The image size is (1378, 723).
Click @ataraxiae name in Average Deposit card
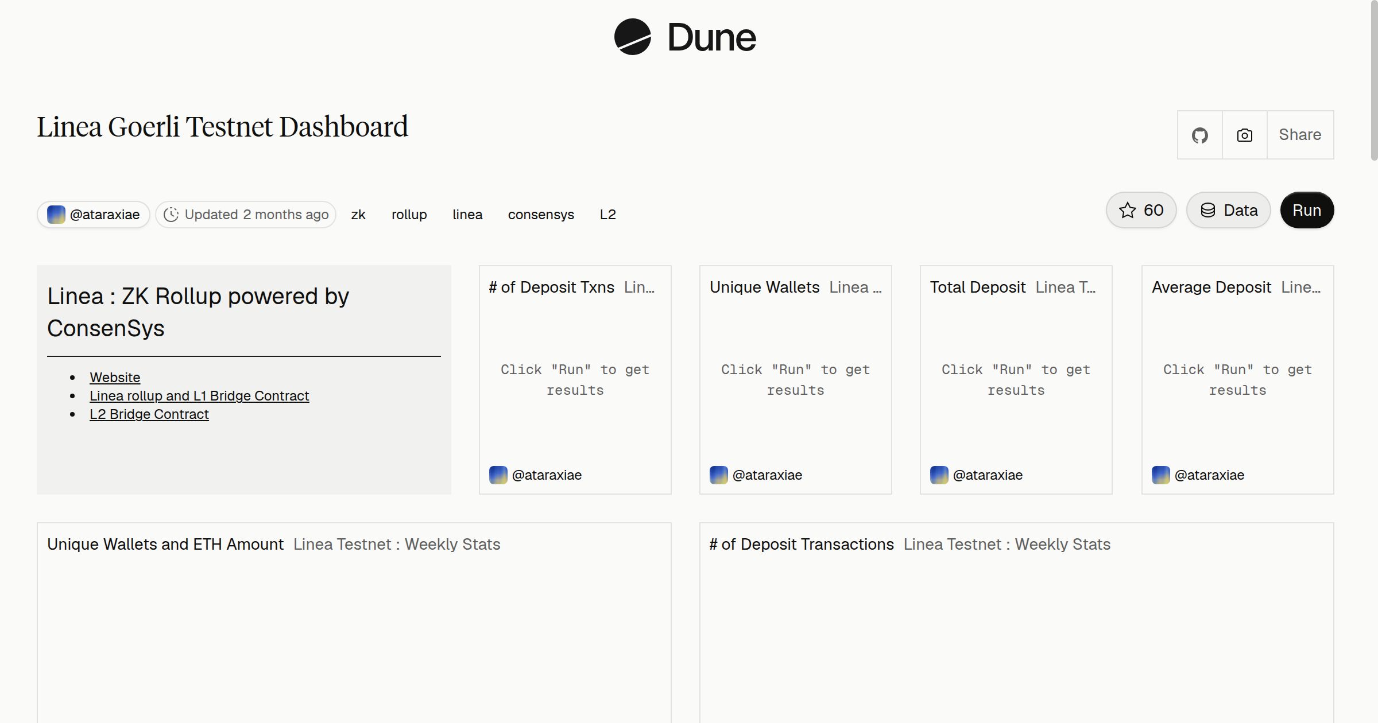[1209, 475]
